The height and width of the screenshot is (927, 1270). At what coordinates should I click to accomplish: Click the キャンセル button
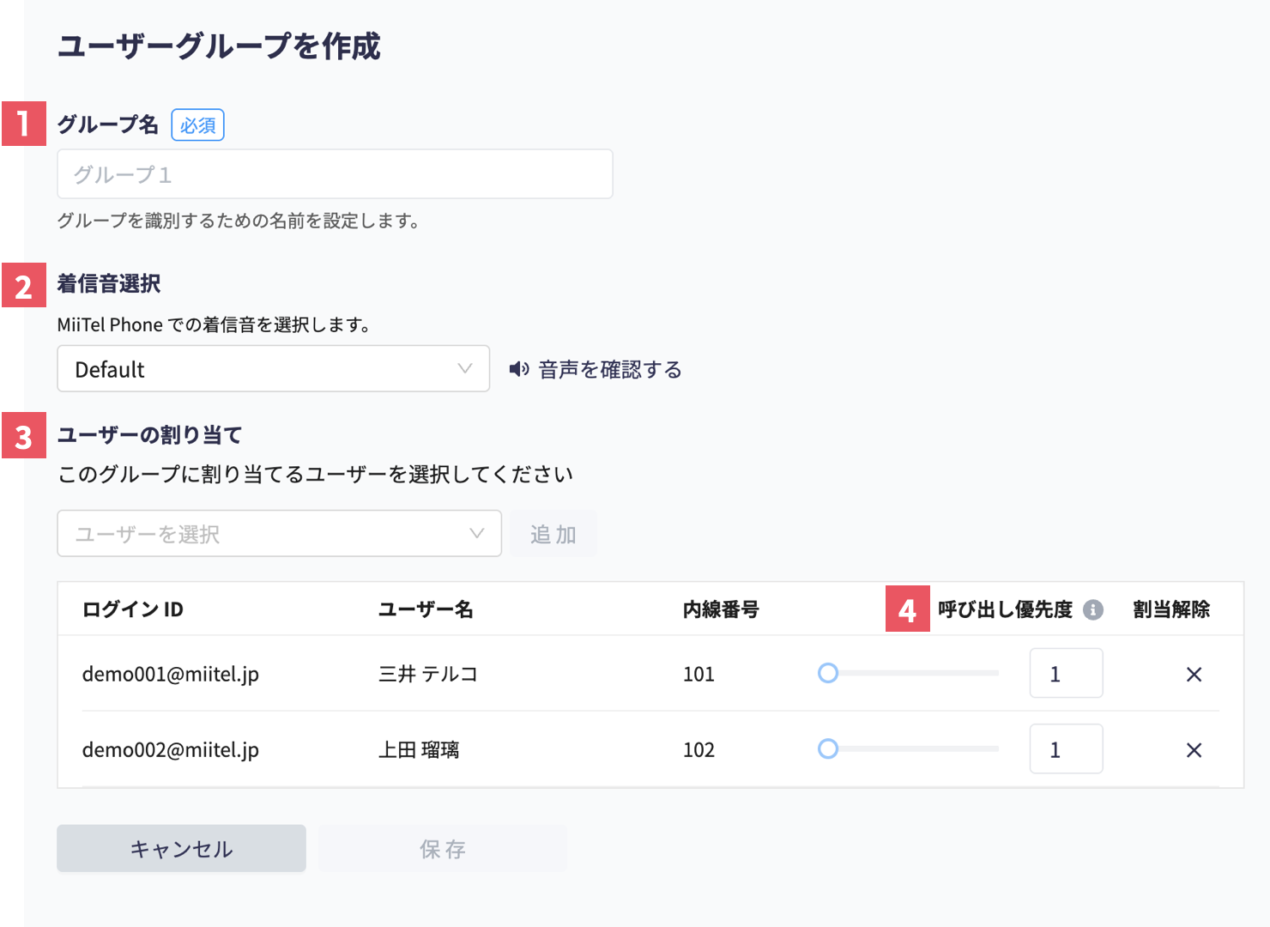tap(181, 849)
